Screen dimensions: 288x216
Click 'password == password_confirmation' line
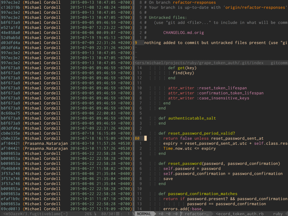[226, 204]
